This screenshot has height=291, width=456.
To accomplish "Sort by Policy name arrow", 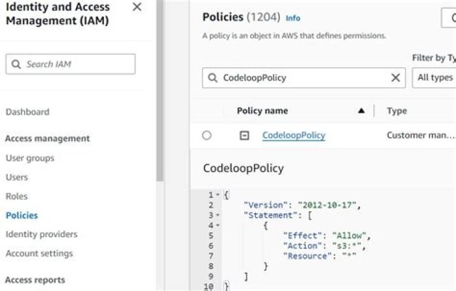I will [x=361, y=111].
